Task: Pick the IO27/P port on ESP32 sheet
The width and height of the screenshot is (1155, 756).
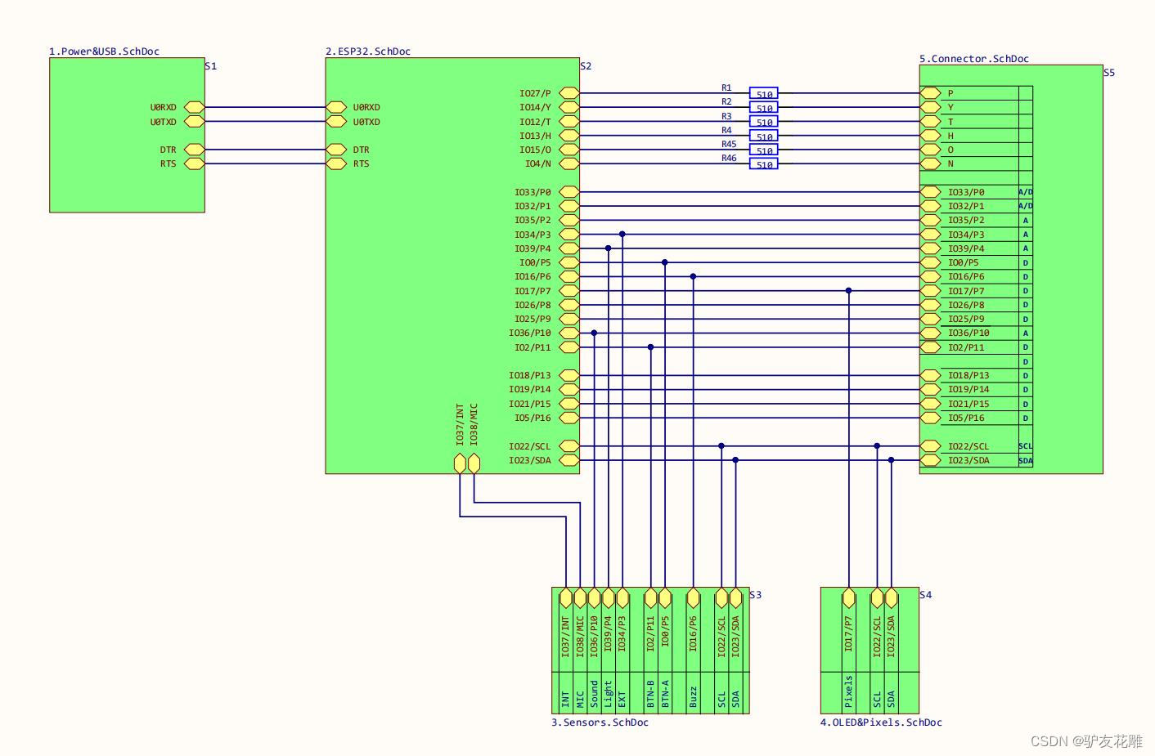Action: (569, 93)
